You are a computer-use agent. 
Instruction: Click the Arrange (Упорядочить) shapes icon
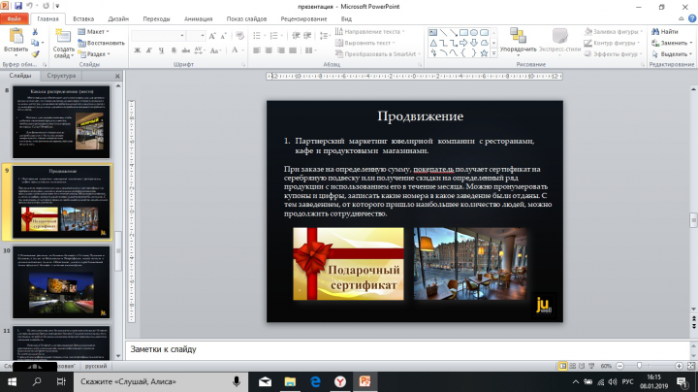click(x=518, y=36)
